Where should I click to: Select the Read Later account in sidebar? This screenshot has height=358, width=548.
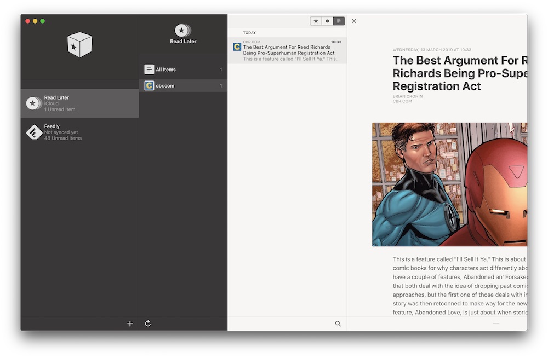coord(79,103)
